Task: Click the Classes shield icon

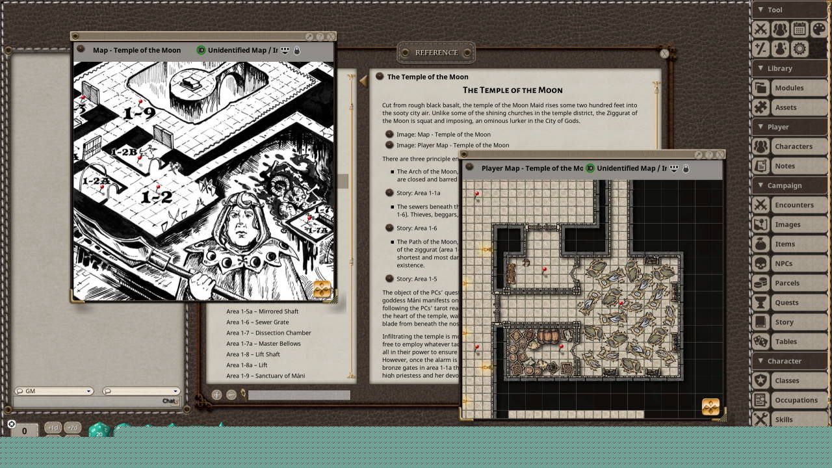Action: pyautogui.click(x=760, y=380)
